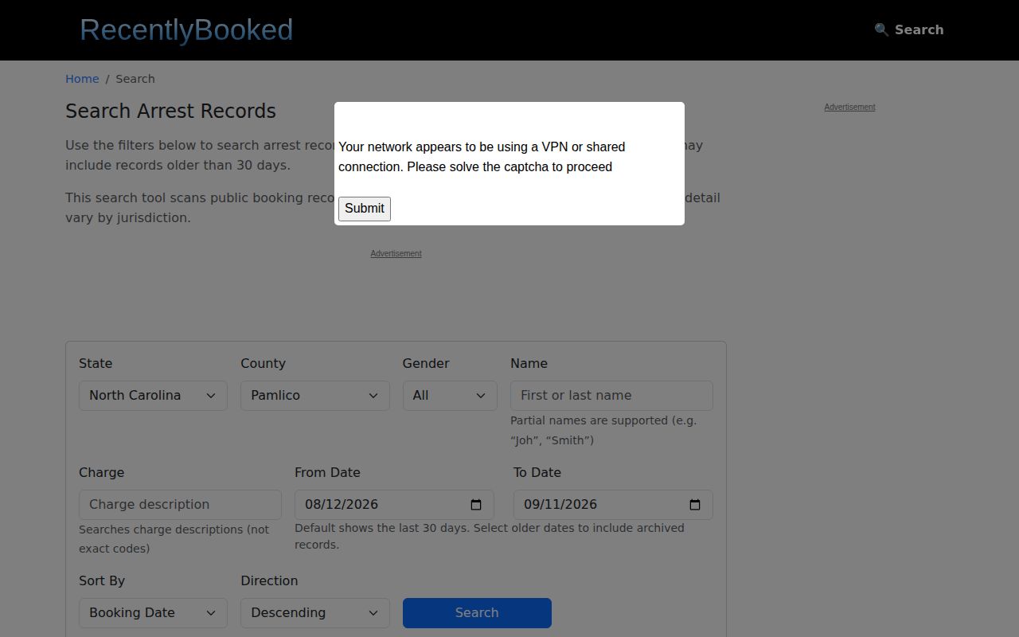The height and width of the screenshot is (637, 1019).
Task: Click the Sort By label
Action: [102, 580]
